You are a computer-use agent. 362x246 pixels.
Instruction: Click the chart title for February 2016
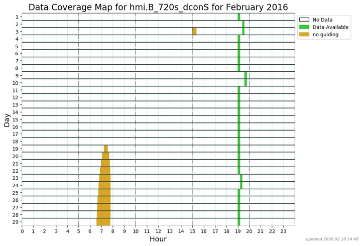pos(158,7)
